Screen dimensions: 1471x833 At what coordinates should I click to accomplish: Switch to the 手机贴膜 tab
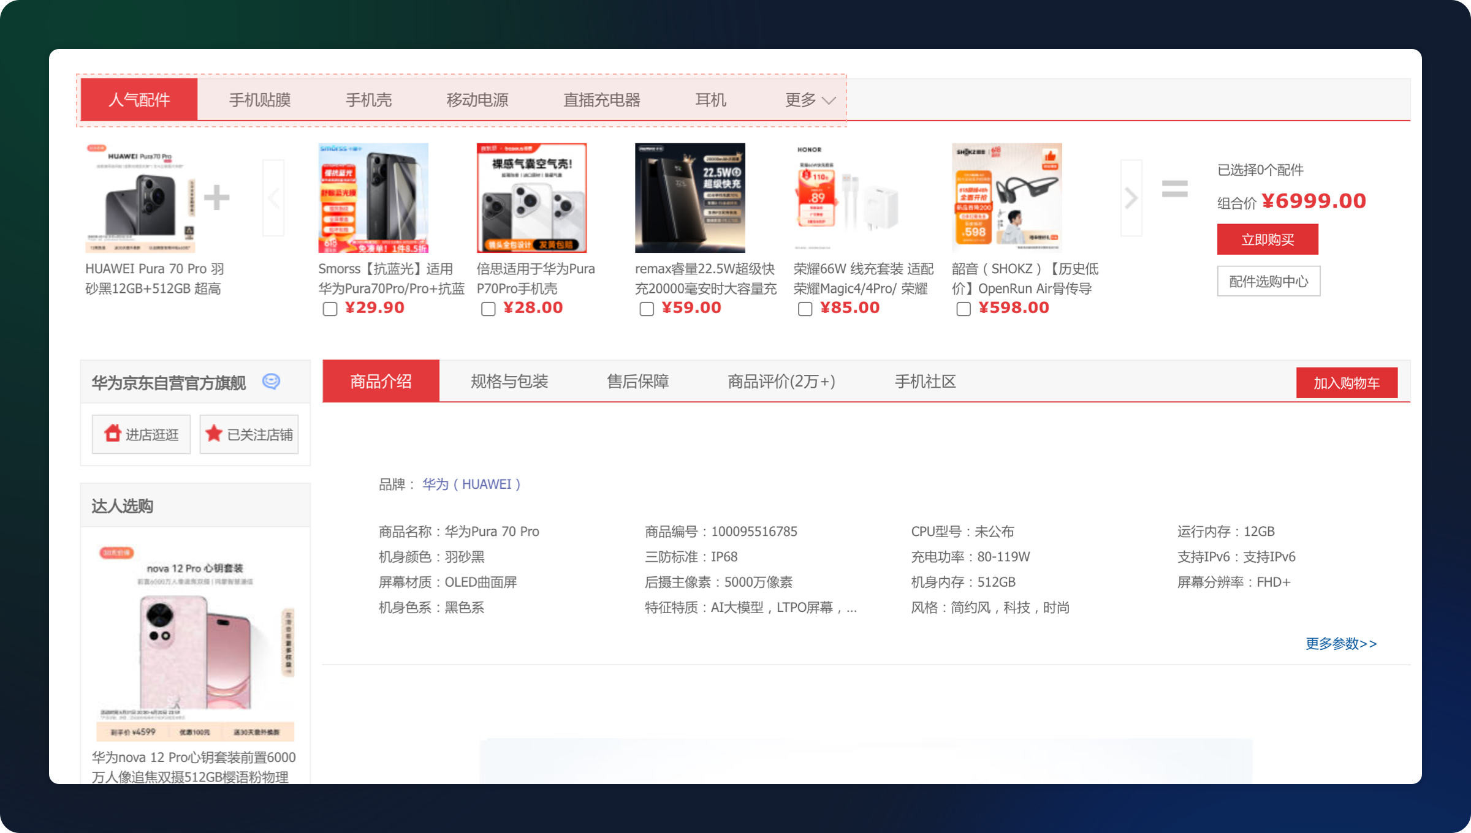(x=260, y=100)
